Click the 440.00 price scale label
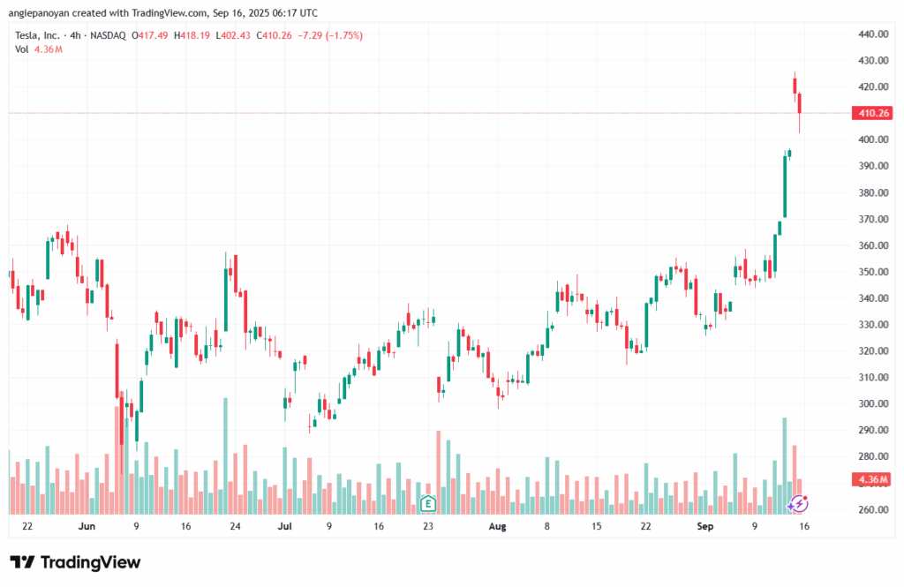The width and height of the screenshot is (904, 587). point(871,34)
